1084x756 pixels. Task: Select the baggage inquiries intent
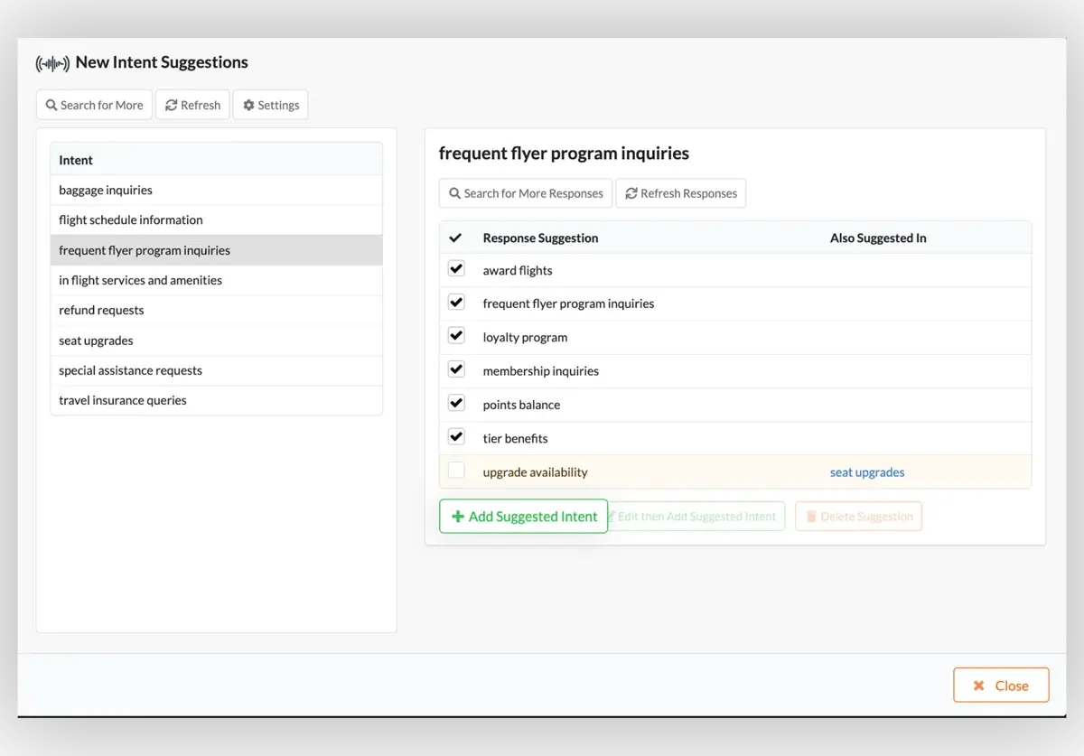tap(106, 190)
